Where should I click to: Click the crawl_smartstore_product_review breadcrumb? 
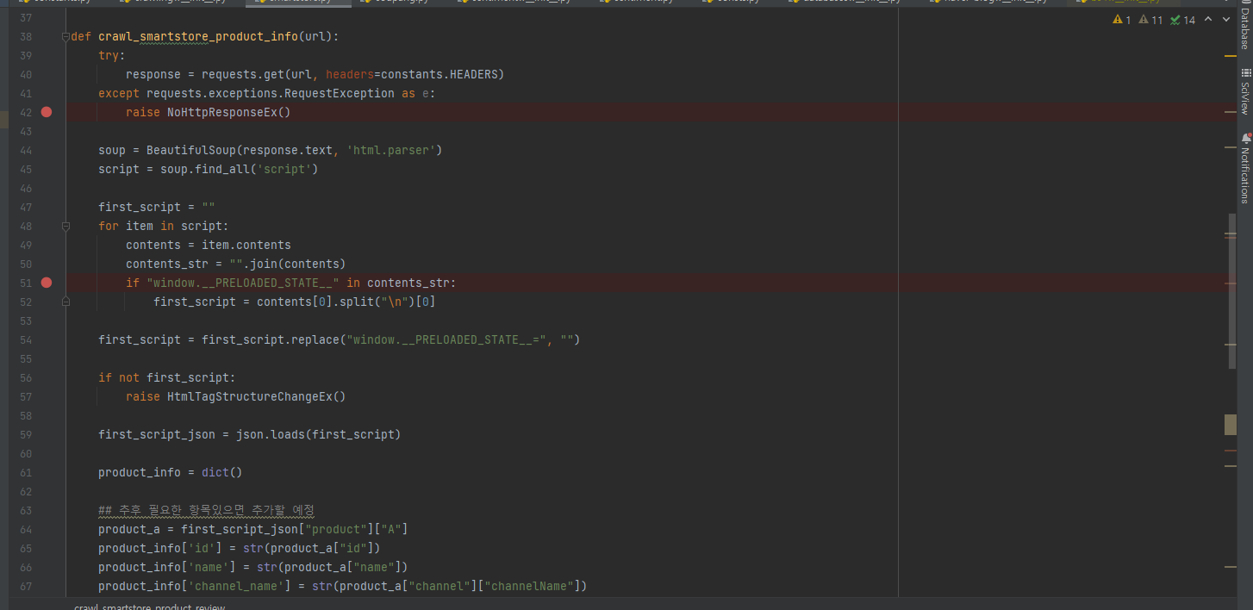coord(149,607)
